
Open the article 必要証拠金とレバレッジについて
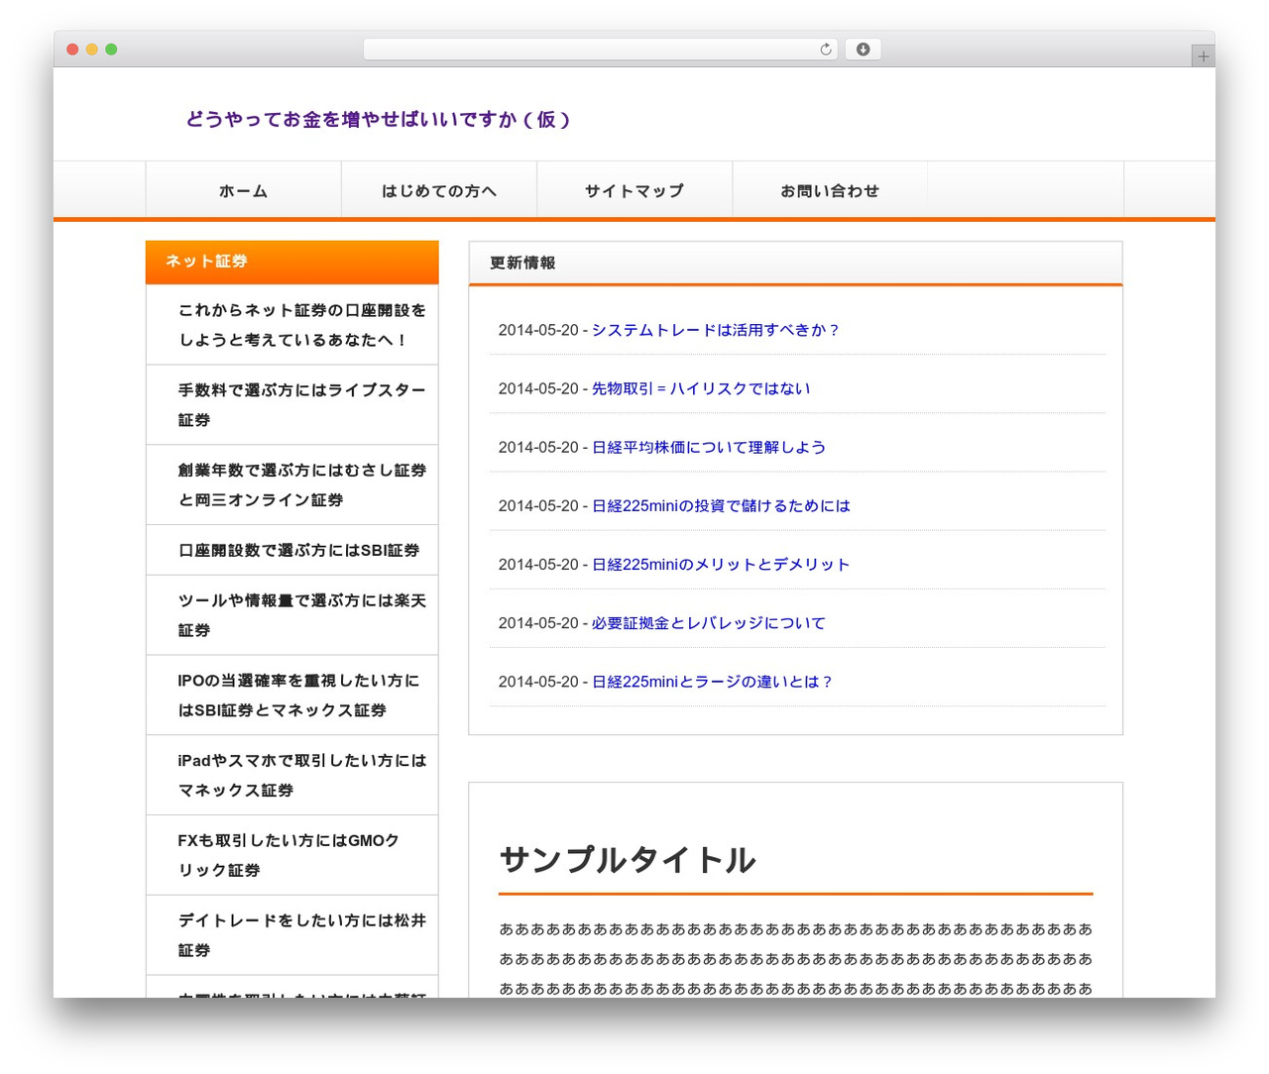pyautogui.click(x=709, y=622)
